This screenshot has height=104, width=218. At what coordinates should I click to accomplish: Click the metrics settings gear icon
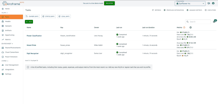pos(190,27)
